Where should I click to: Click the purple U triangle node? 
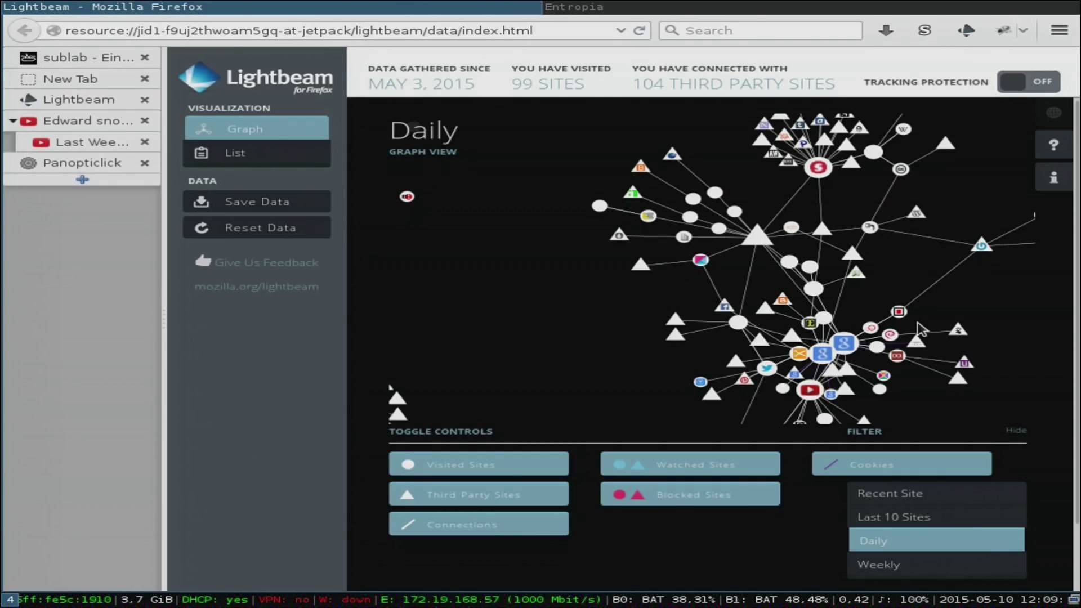click(964, 363)
